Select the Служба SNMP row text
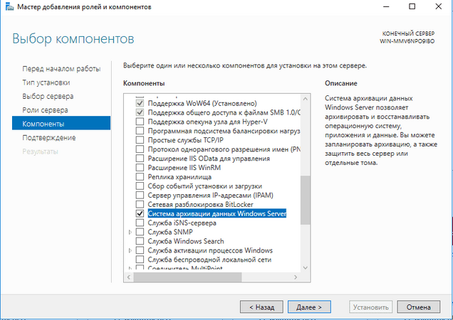 pyautogui.click(x=170, y=232)
